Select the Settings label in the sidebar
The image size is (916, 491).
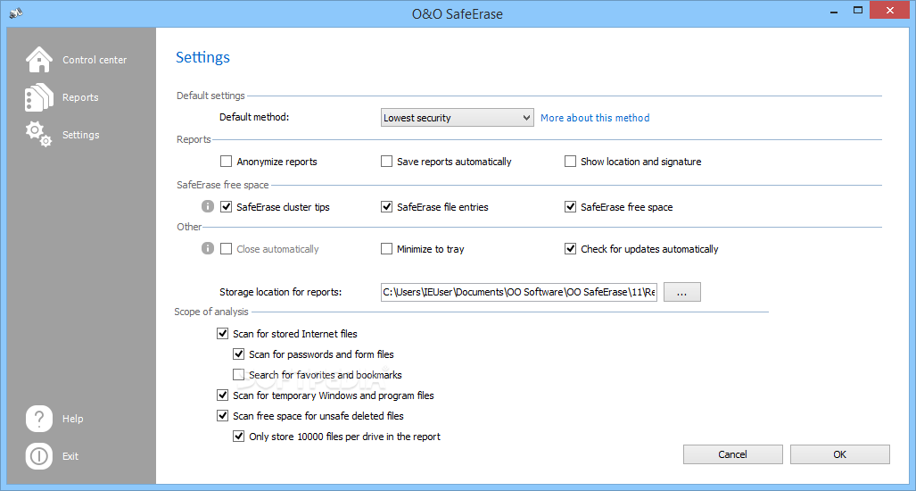[x=80, y=135]
